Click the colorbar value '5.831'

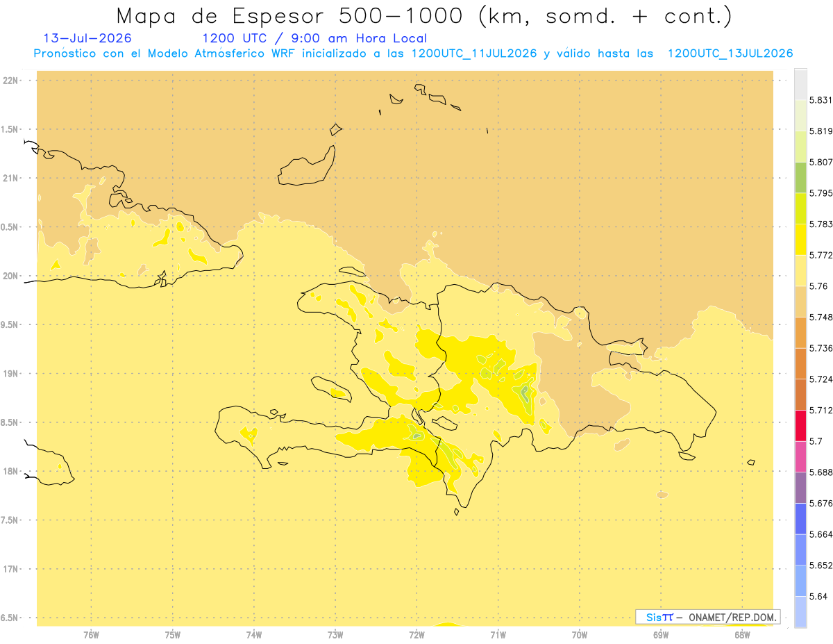(x=821, y=100)
